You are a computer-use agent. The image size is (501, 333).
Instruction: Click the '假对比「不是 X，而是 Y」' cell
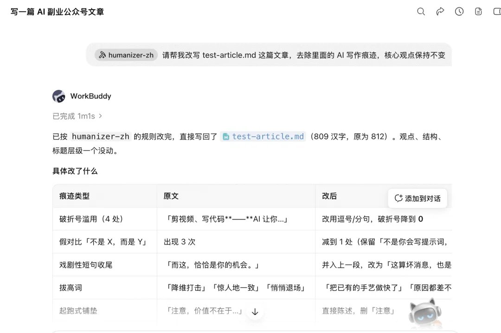pyautogui.click(x=105, y=242)
